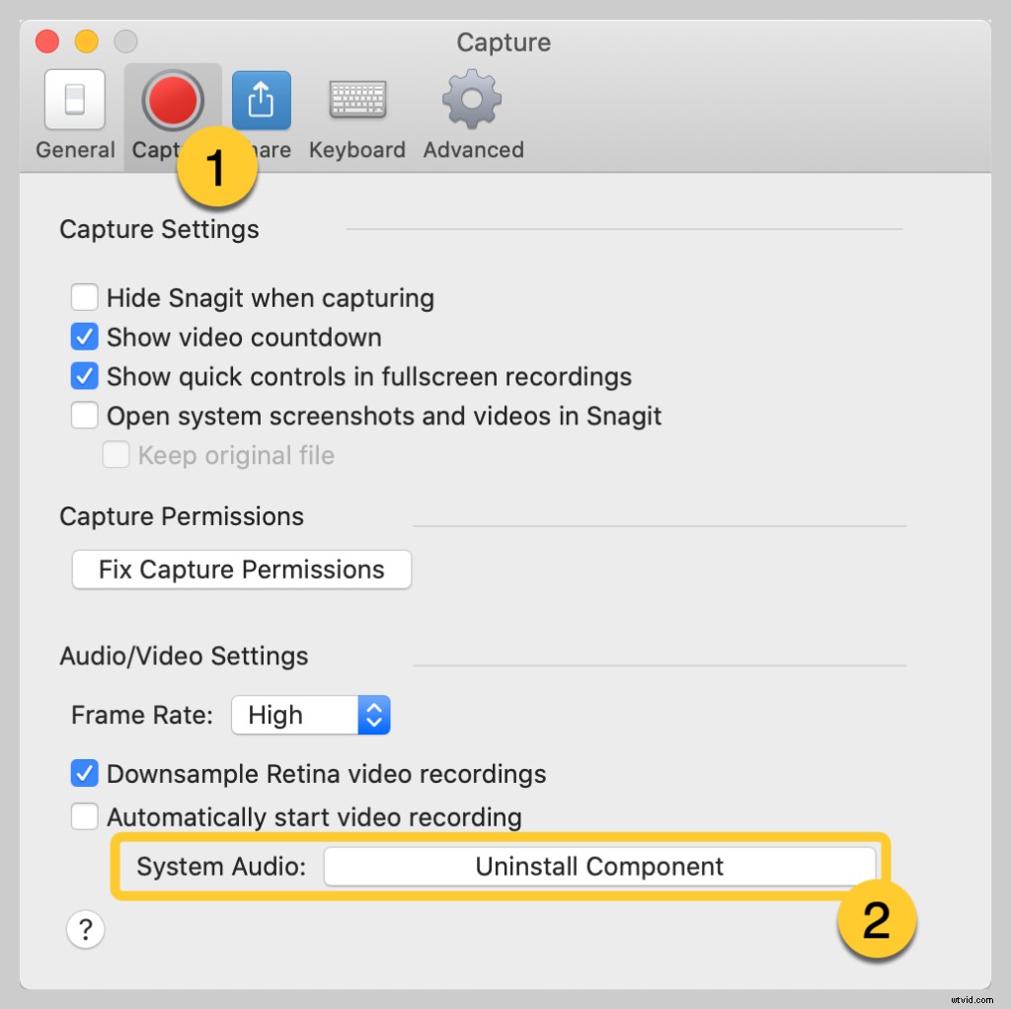The image size is (1011, 1009).
Task: Click the gear icon above Advanced
Action: pyautogui.click(x=472, y=98)
